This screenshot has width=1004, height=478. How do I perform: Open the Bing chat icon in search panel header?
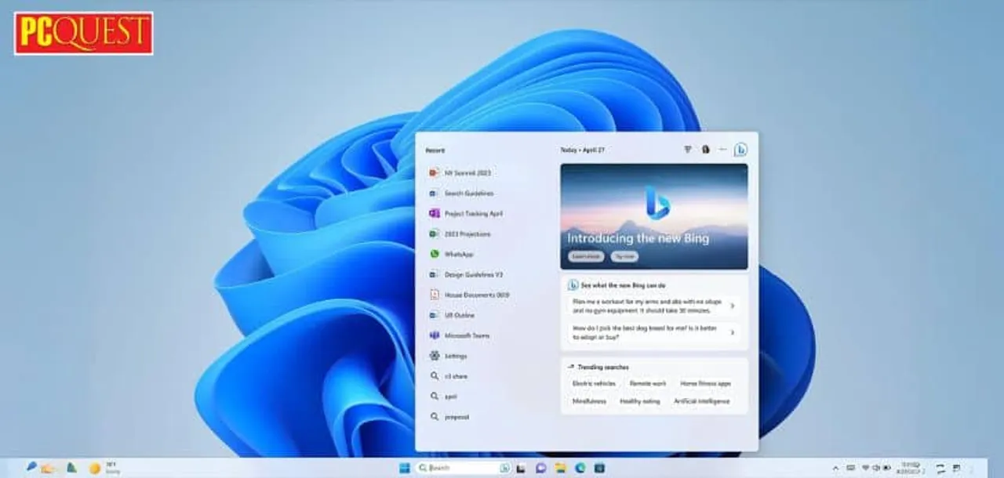pos(740,150)
